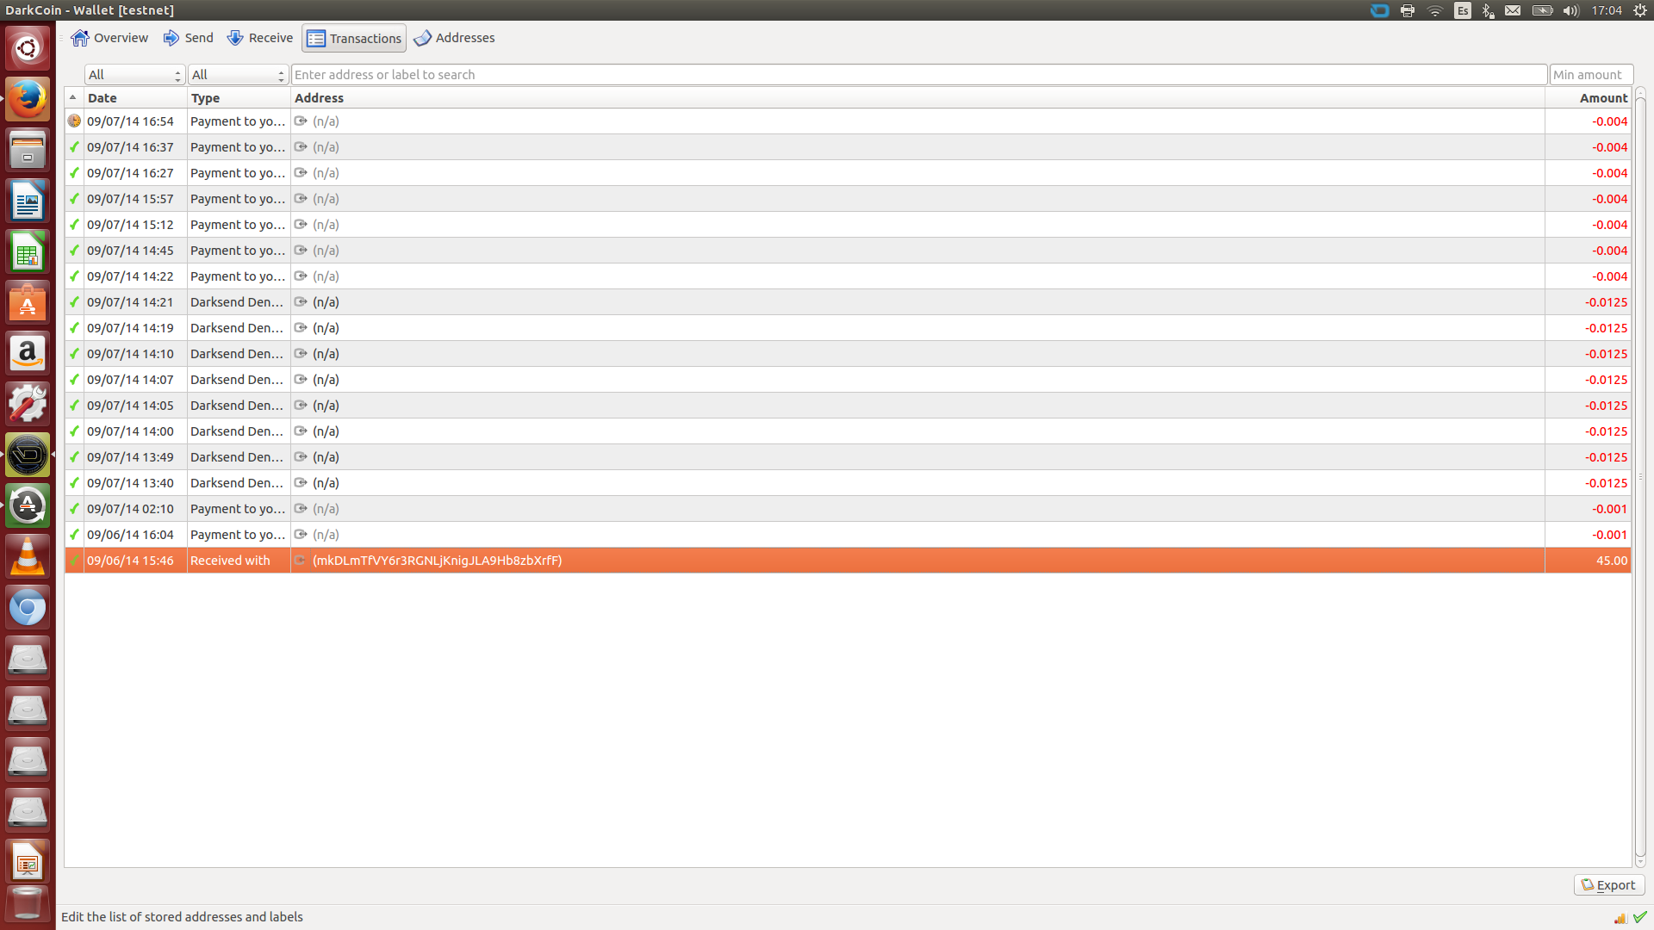Viewport: 1654px width, 930px height.
Task: Click the confirmed checkmark on 09/07/14 14:00 row
Action: 74,431
